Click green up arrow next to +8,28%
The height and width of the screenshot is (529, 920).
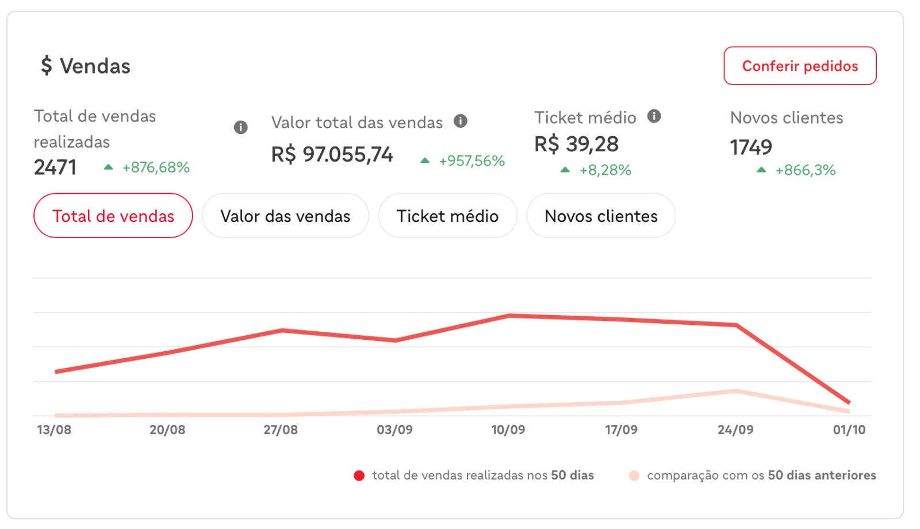(565, 170)
